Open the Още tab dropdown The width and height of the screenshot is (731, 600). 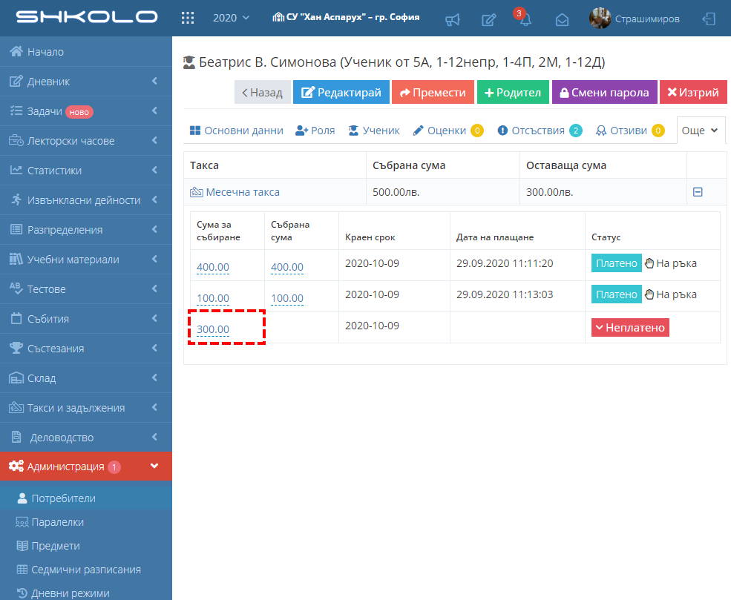[x=701, y=131]
